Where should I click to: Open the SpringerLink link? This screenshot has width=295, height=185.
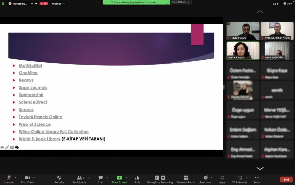(31, 95)
